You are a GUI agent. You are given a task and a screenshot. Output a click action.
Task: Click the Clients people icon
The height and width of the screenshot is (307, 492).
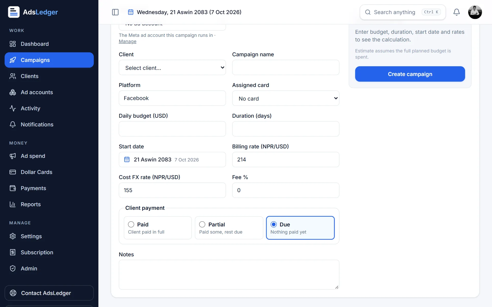[13, 76]
